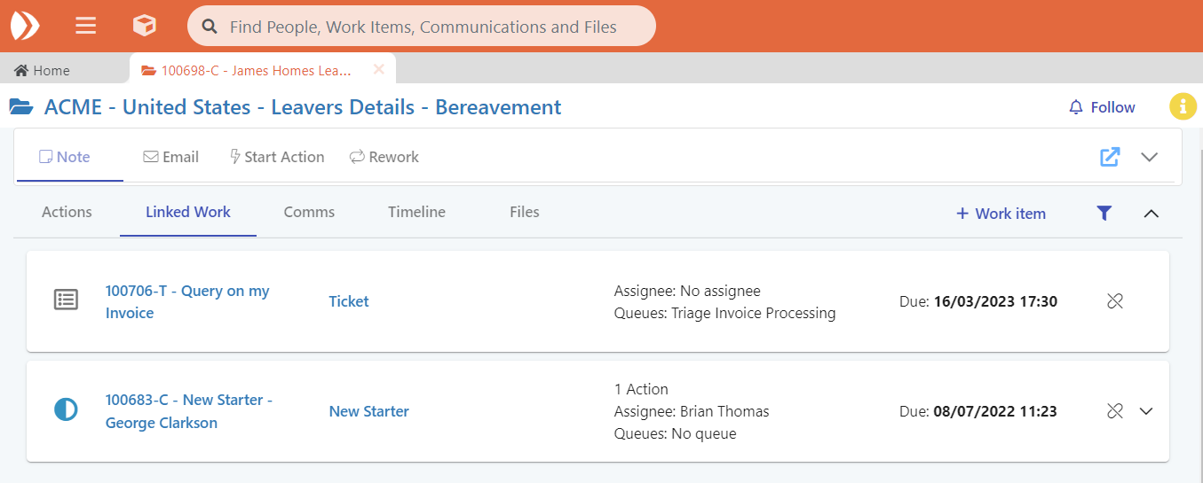The height and width of the screenshot is (483, 1203).
Task: Follow this work item
Action: [1102, 107]
